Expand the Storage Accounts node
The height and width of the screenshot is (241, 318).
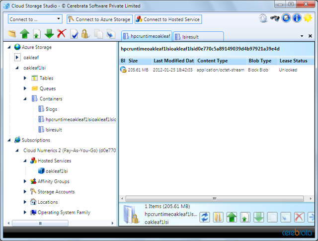pyautogui.click(x=25, y=191)
